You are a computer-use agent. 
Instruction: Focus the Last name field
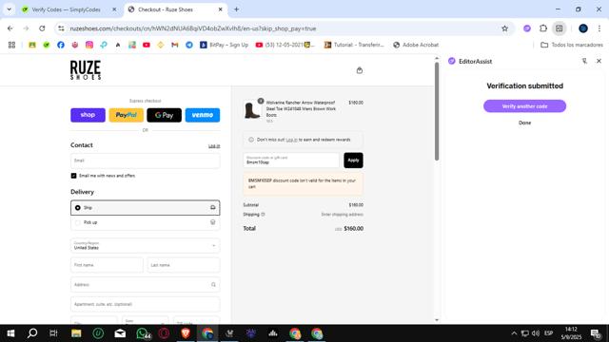tap(184, 265)
